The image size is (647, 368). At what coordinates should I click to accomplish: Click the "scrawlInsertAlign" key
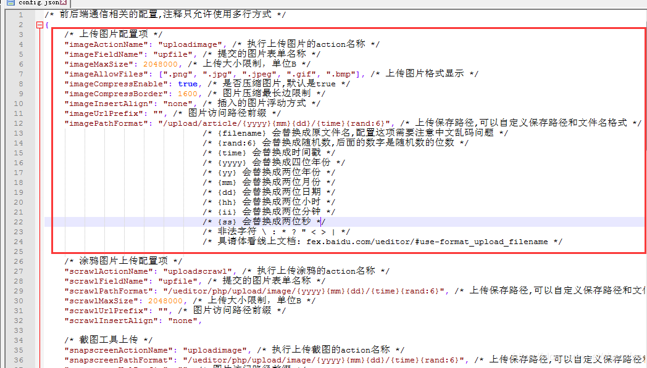click(114, 321)
